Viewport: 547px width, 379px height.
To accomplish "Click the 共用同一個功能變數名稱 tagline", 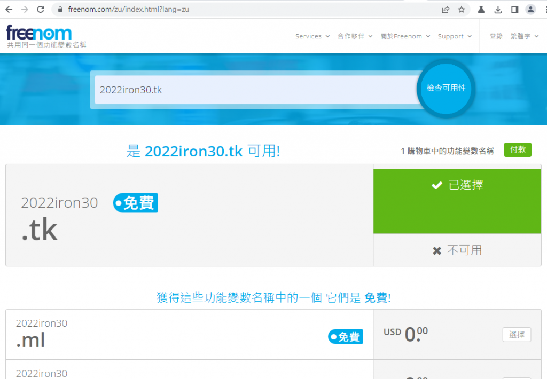I will [x=46, y=45].
